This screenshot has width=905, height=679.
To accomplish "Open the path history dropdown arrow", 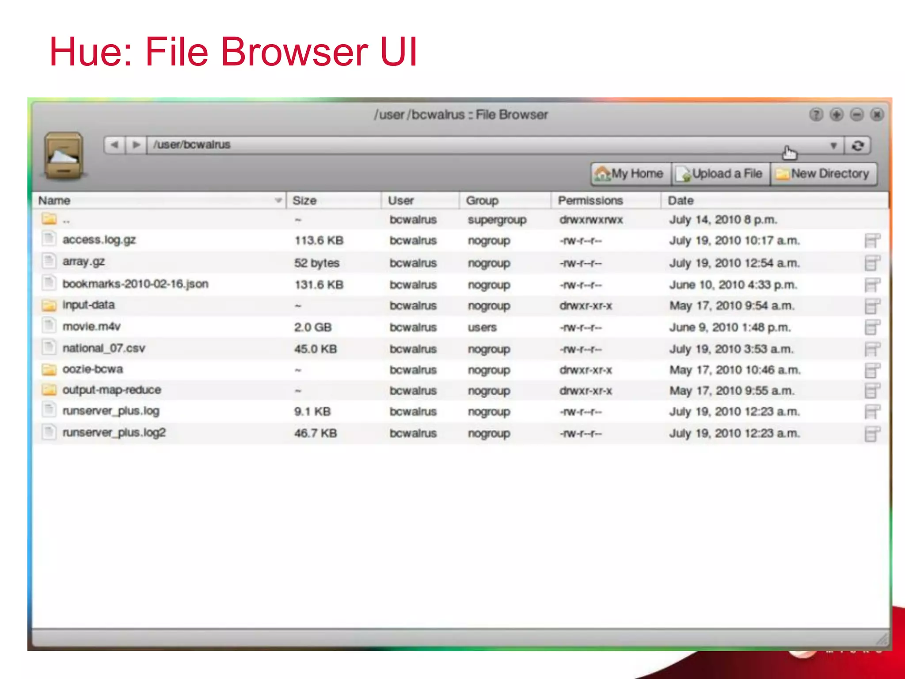I will 833,145.
